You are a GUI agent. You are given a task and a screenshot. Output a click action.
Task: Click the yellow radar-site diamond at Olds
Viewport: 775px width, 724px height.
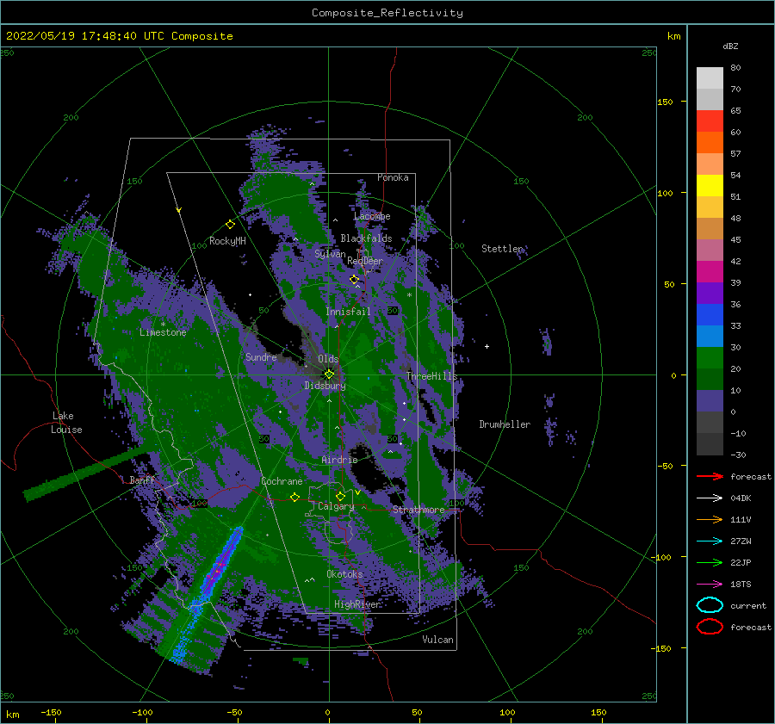(x=329, y=374)
